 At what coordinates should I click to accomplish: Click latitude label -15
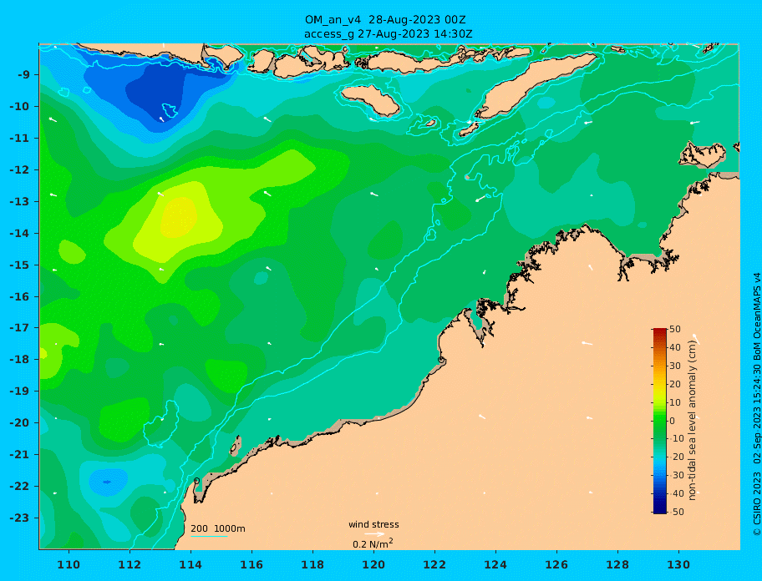coord(20,265)
